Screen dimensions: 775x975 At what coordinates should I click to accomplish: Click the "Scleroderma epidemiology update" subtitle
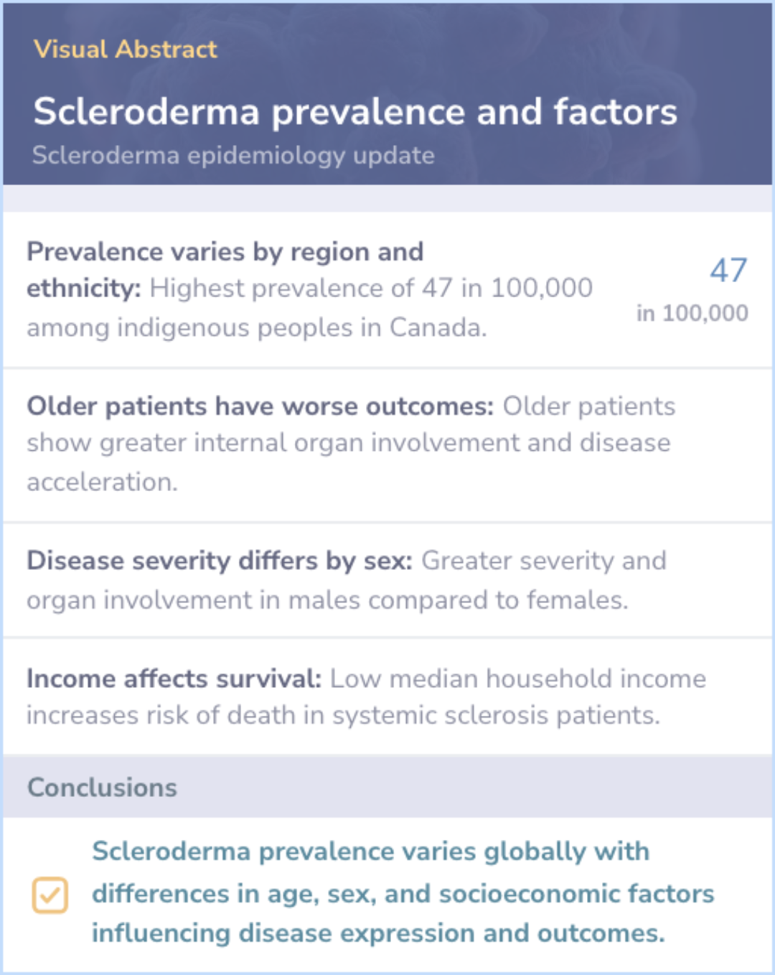click(233, 155)
